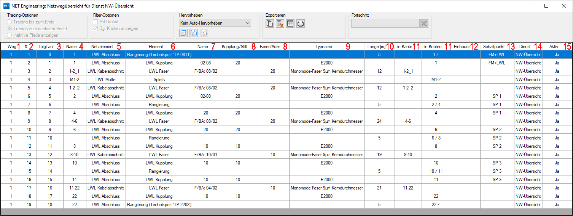Click the 'Kupplung/Stift' column header
The image size is (573, 216).
238,46
